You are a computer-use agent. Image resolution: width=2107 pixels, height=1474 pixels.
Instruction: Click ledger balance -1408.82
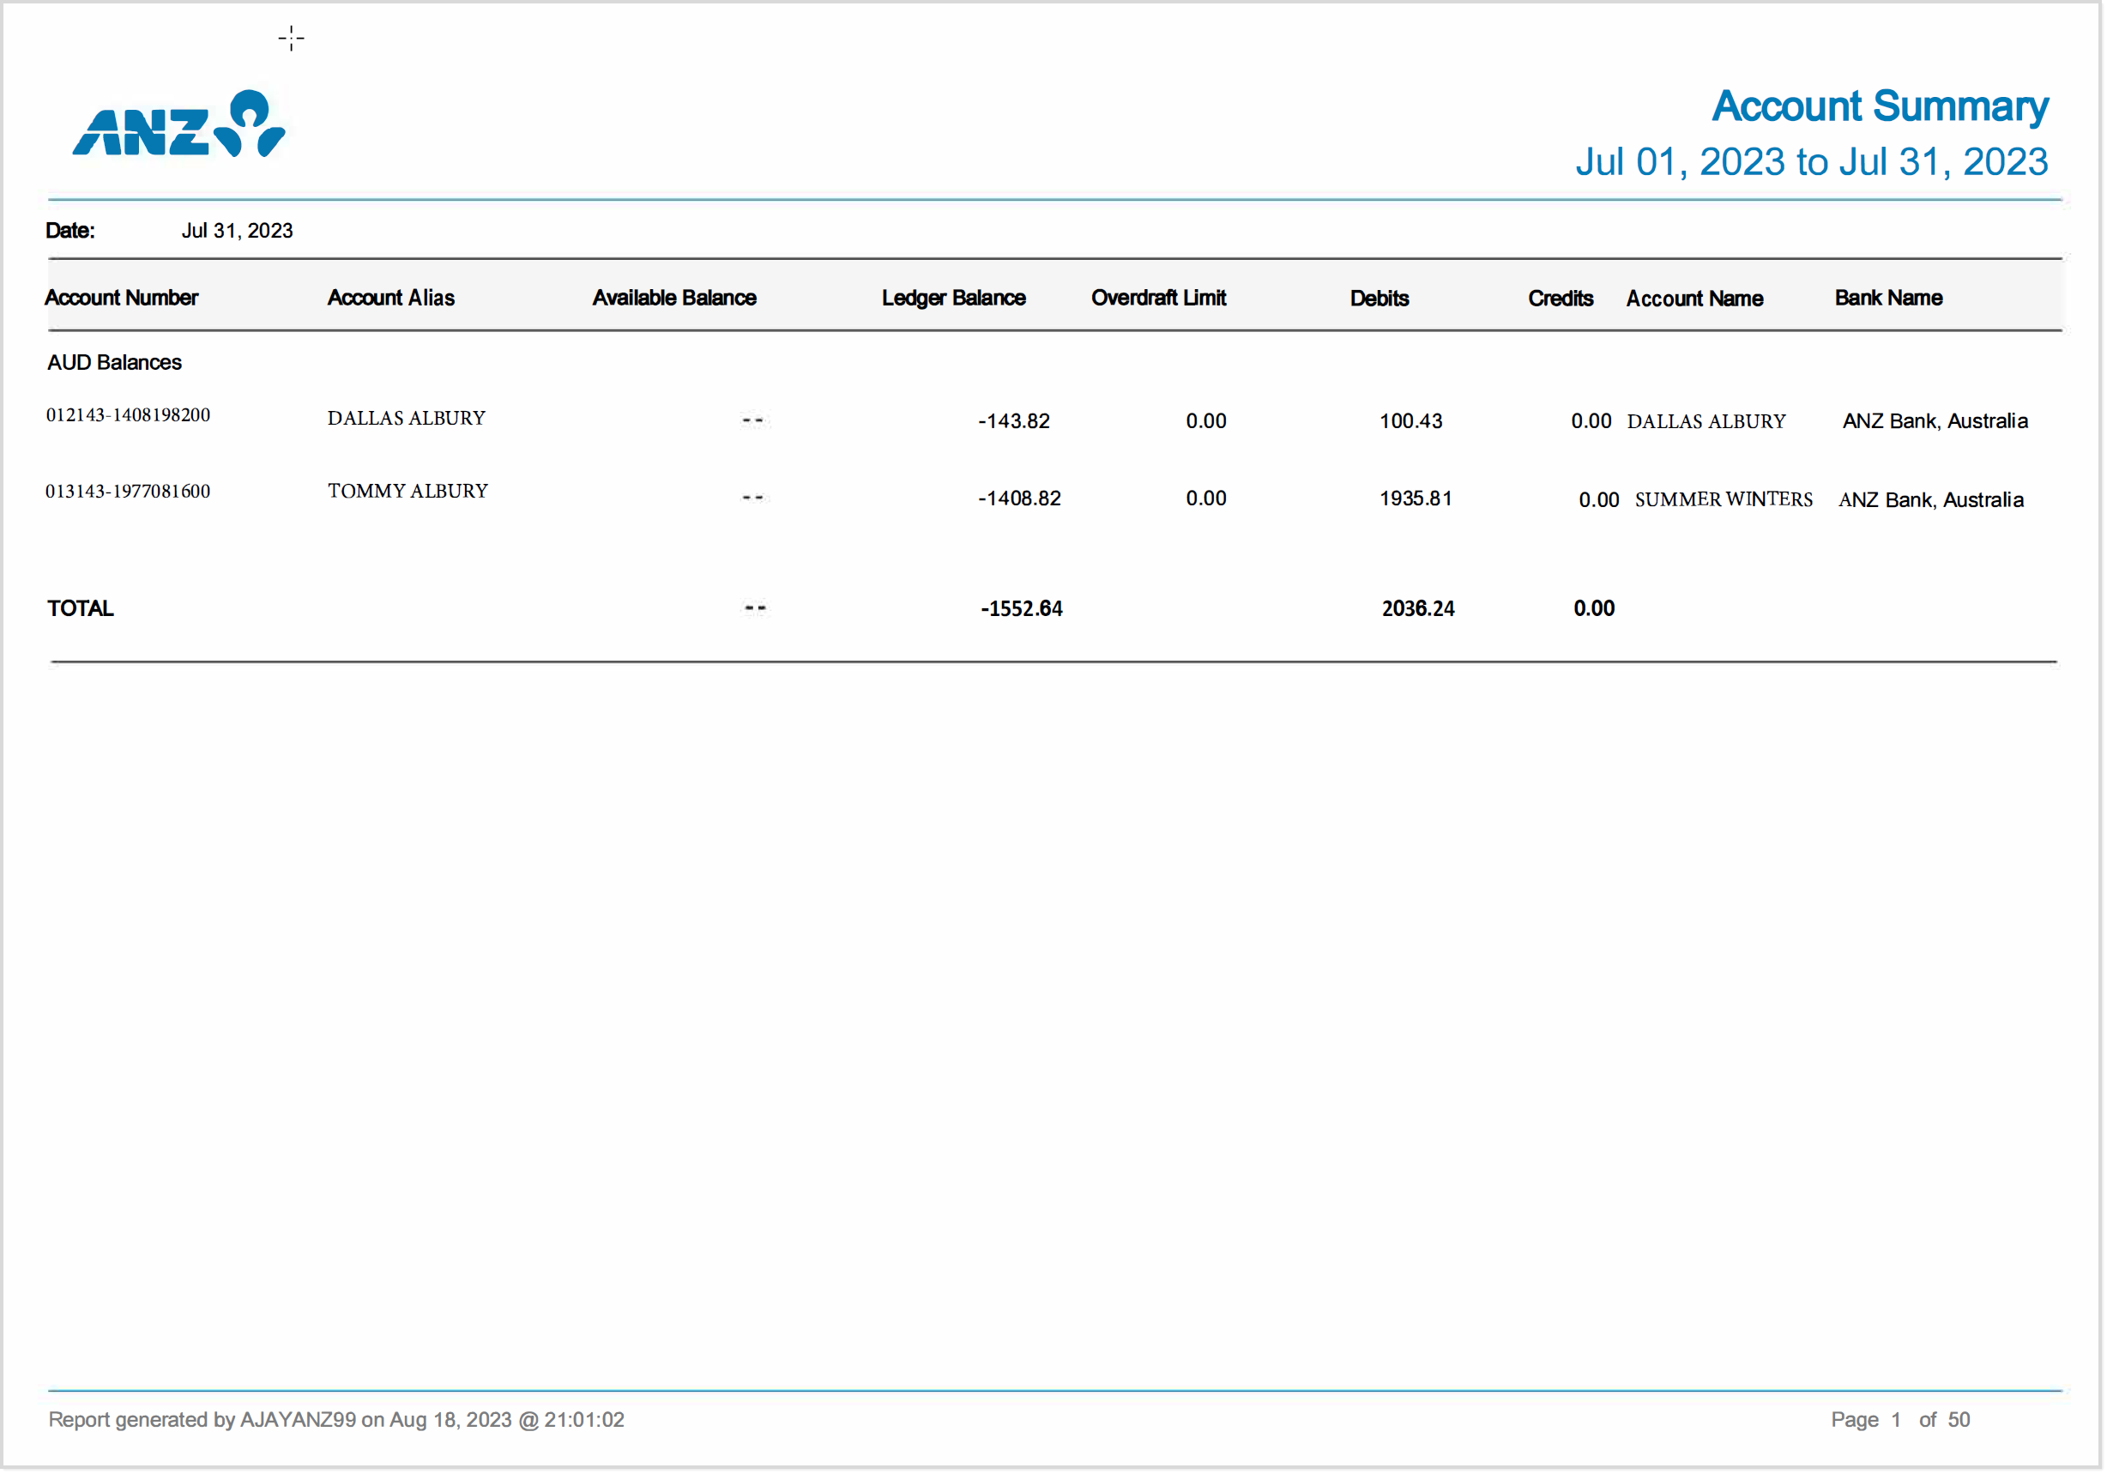pos(1018,499)
